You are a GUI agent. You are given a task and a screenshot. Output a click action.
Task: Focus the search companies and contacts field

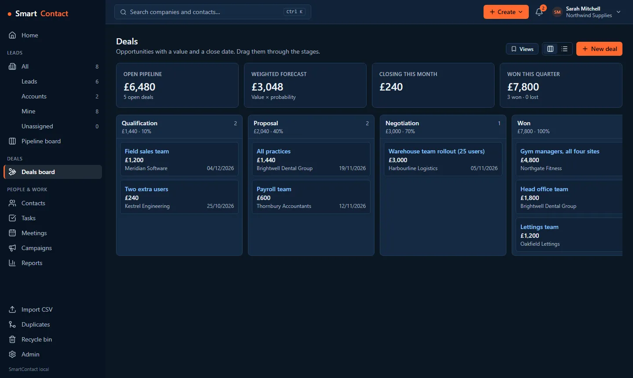pos(213,12)
